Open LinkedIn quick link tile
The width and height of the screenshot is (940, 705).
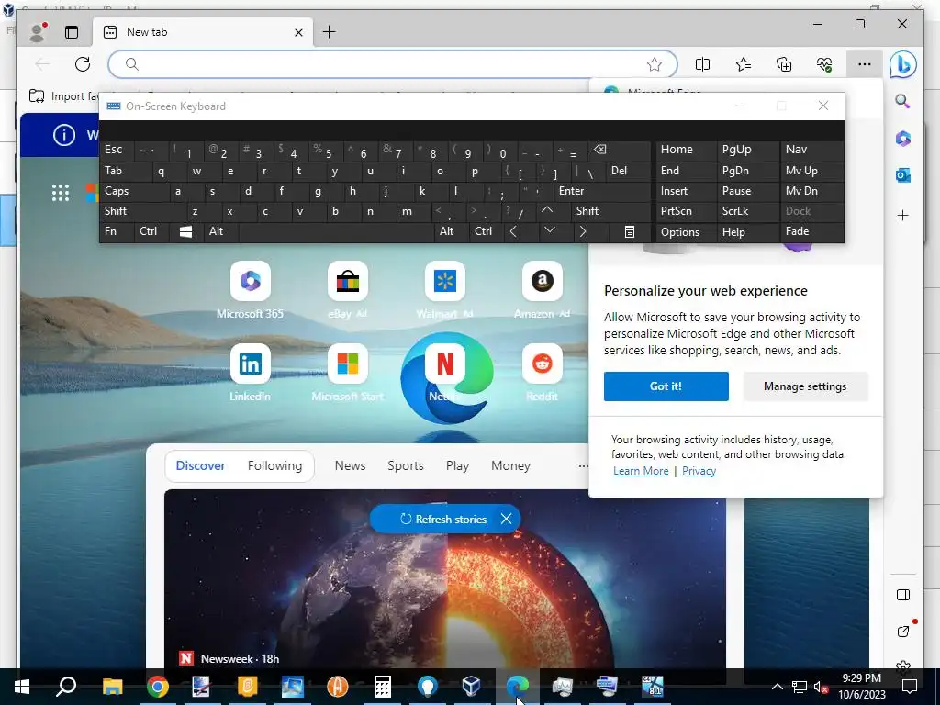point(250,364)
